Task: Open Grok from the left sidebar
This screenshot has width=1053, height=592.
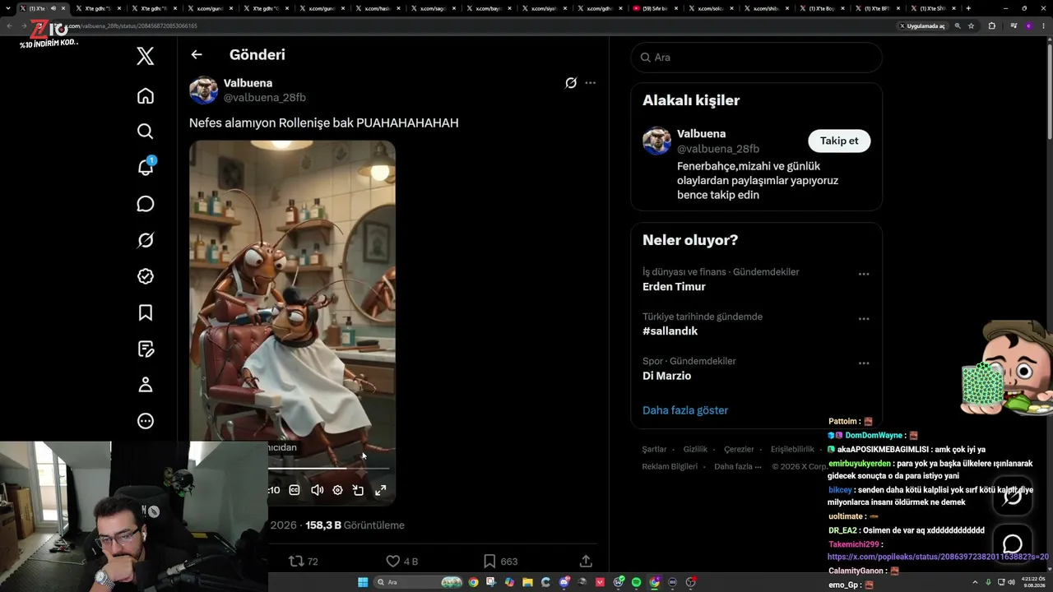Action: click(x=146, y=240)
